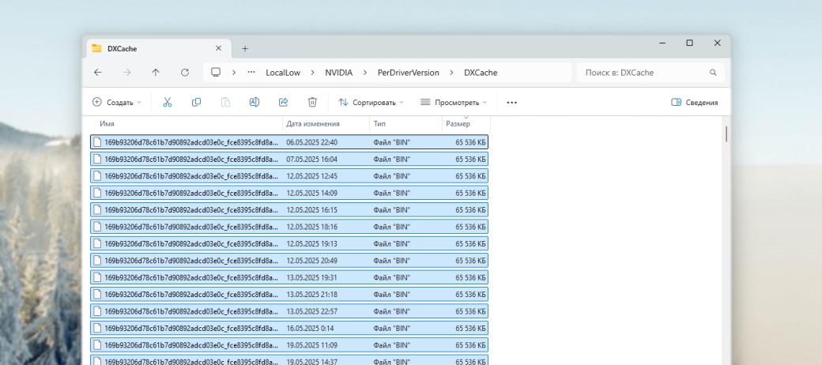Select the file dated 19.05.2025 11:09
Viewport: 822px width, 365px height.
289,345
